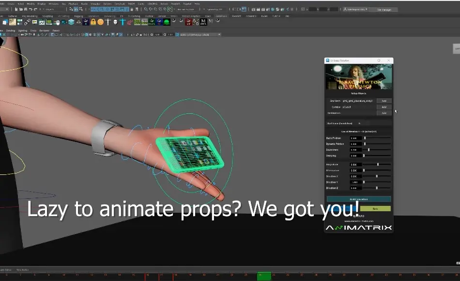The height and width of the screenshot is (281, 460).
Task: Click the blue cross shelf icon
Action: click(x=123, y=22)
